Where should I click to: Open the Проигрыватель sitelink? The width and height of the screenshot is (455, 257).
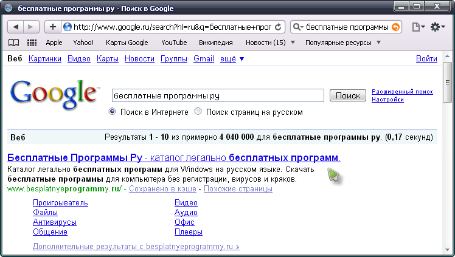click(x=60, y=203)
